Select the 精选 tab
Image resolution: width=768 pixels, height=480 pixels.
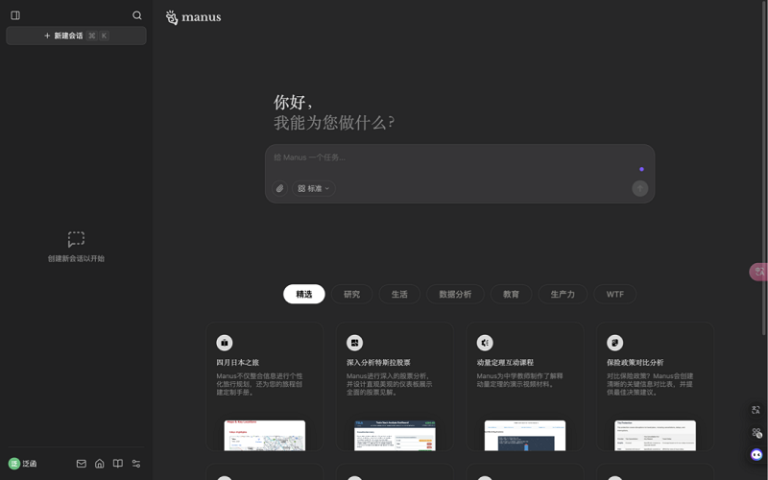(x=303, y=295)
